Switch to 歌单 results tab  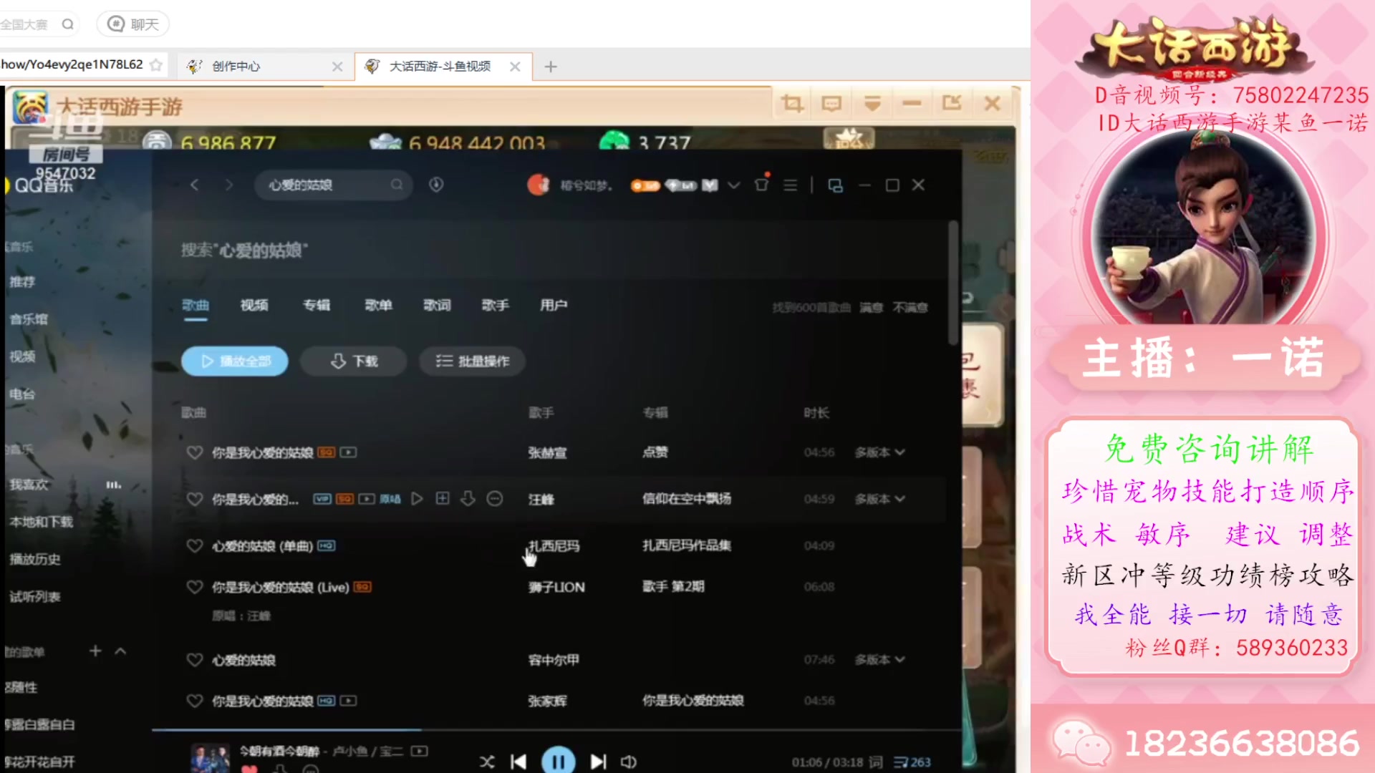378,306
